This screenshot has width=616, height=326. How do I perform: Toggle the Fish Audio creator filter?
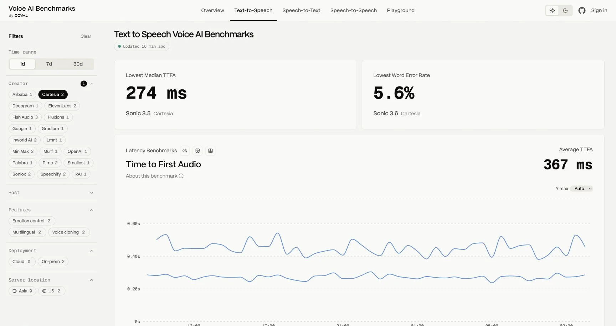pos(25,117)
